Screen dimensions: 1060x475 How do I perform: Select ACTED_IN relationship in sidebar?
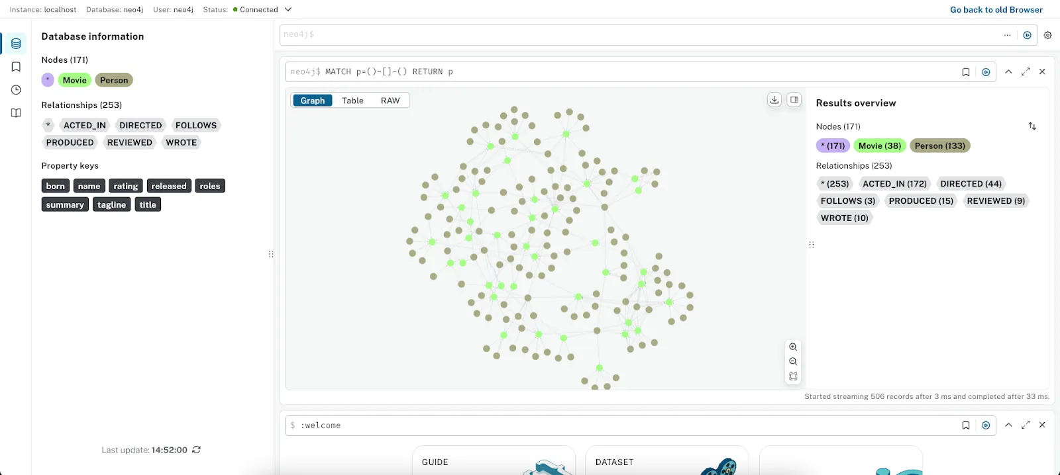point(85,125)
